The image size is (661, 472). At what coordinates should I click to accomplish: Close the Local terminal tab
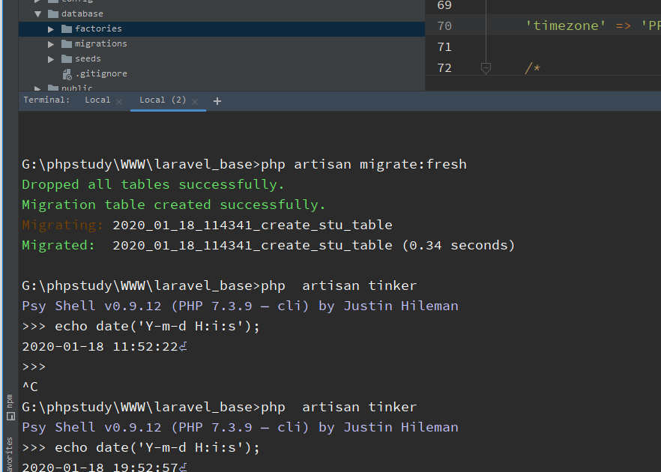119,101
